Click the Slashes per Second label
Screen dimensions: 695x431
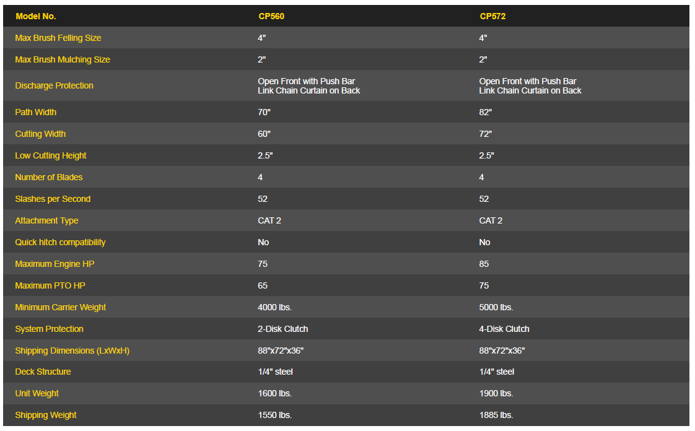(x=53, y=199)
